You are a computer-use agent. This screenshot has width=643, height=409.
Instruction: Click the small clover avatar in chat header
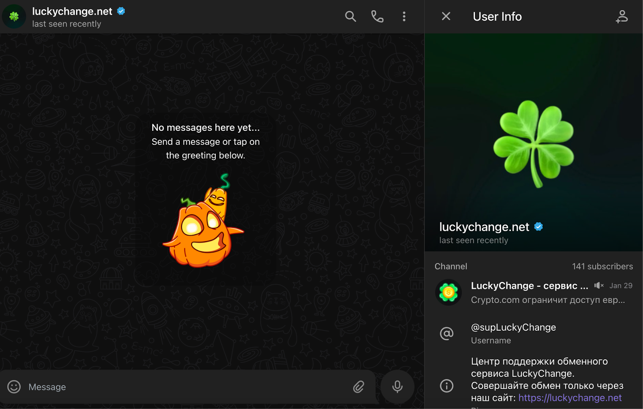tap(14, 16)
